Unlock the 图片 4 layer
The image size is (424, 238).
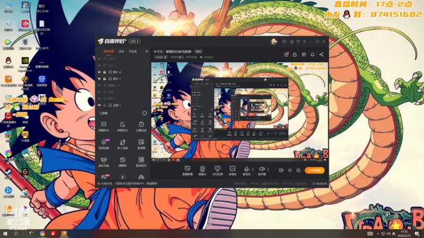click(x=104, y=72)
